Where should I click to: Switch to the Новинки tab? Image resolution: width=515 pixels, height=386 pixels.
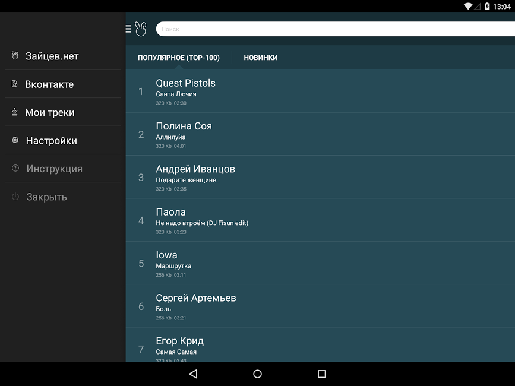click(x=260, y=58)
